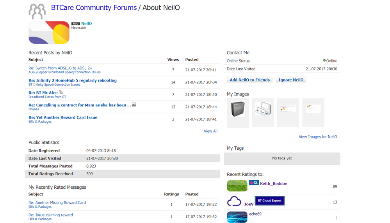Go to BTCare Community Forums home
The image size is (390, 223).
coord(94,8)
